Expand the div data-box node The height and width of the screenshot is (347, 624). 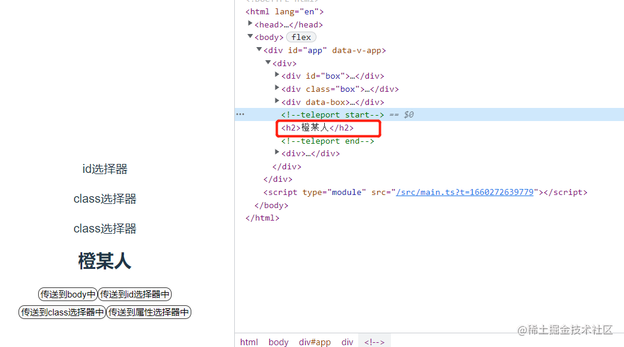point(277,101)
